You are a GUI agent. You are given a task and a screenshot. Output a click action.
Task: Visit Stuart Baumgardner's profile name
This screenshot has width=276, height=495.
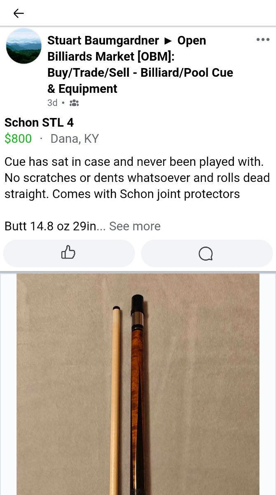tap(103, 40)
